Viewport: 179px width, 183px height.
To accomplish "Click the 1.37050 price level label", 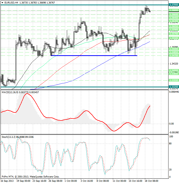I will pyautogui.click(x=174, y=5).
